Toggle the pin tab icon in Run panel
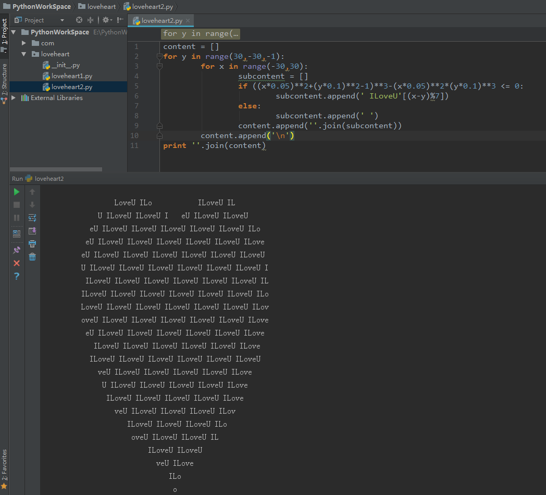The width and height of the screenshot is (546, 495). coord(17,250)
